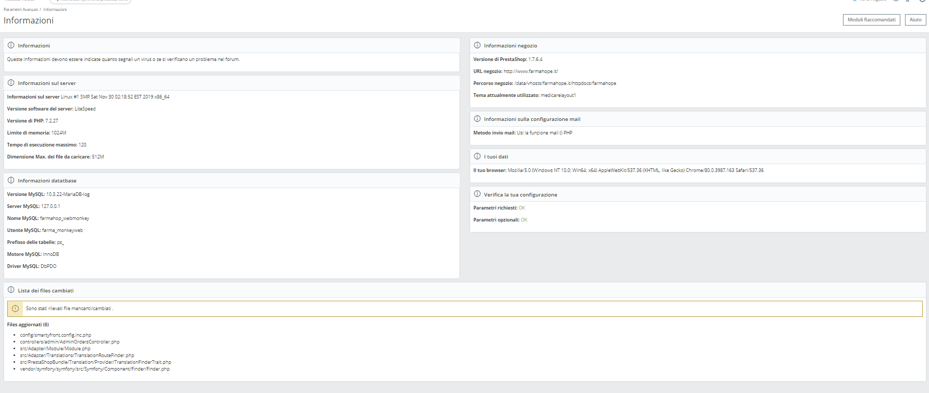Click 'Files aggiornati (6)' label
This screenshot has width=929, height=393.
click(x=28, y=325)
